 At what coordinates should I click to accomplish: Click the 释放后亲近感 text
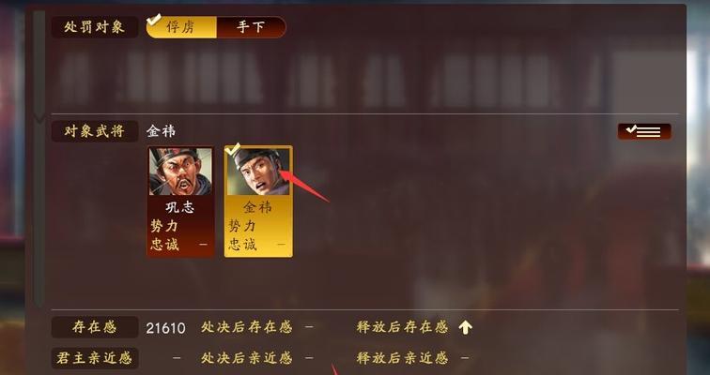coord(402,358)
